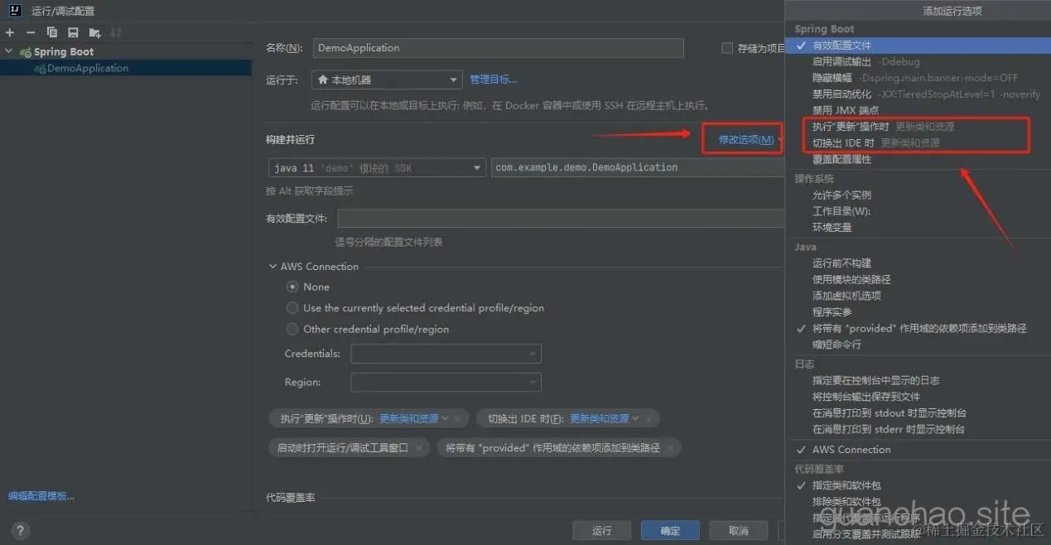Choose 执行"更新"操作时 in the options popup
This screenshot has height=545, width=1051.
pos(918,127)
